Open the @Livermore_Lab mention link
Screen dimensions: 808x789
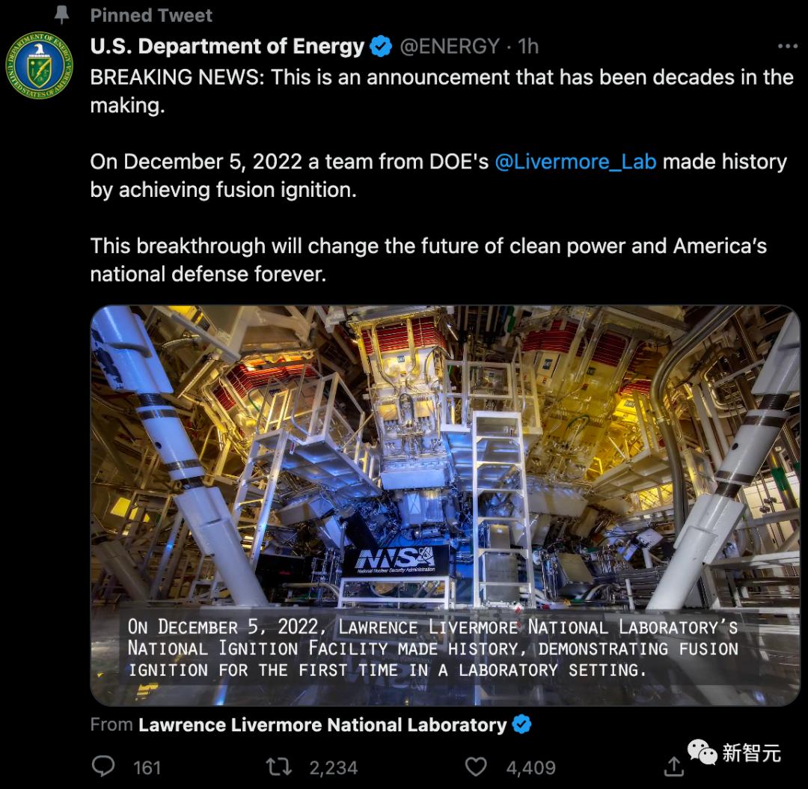pyautogui.click(x=575, y=162)
